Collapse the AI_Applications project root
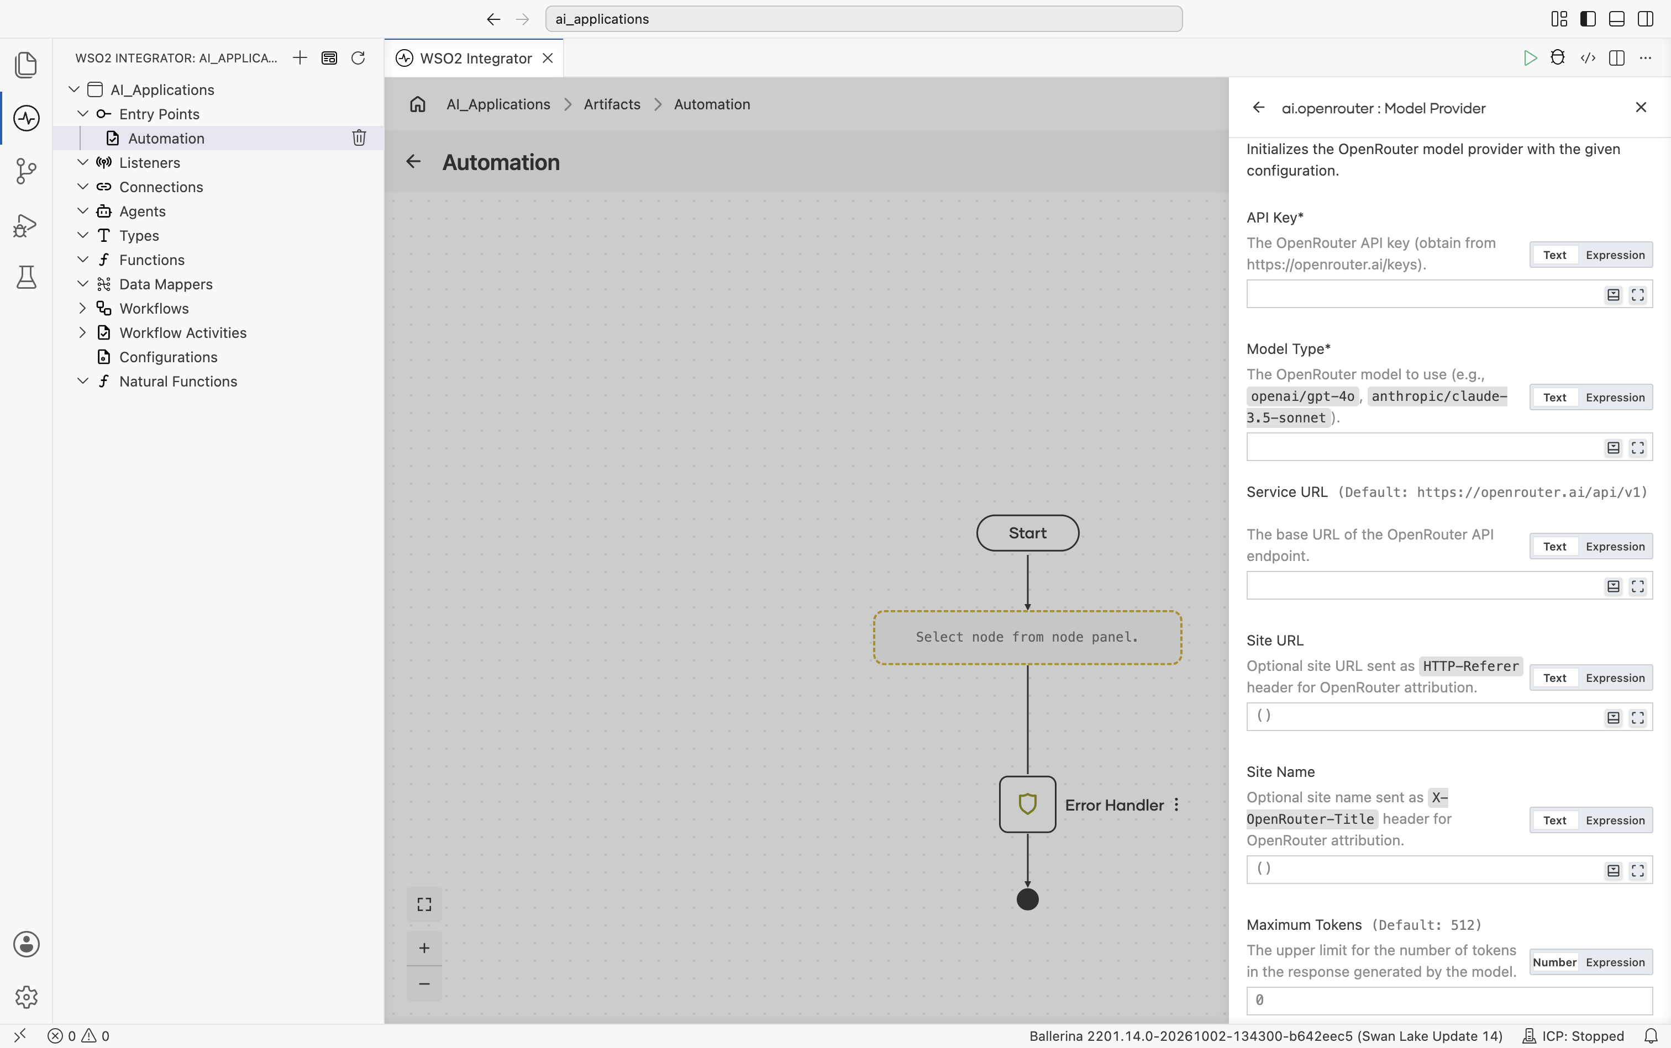This screenshot has height=1048, width=1671. click(x=74, y=89)
